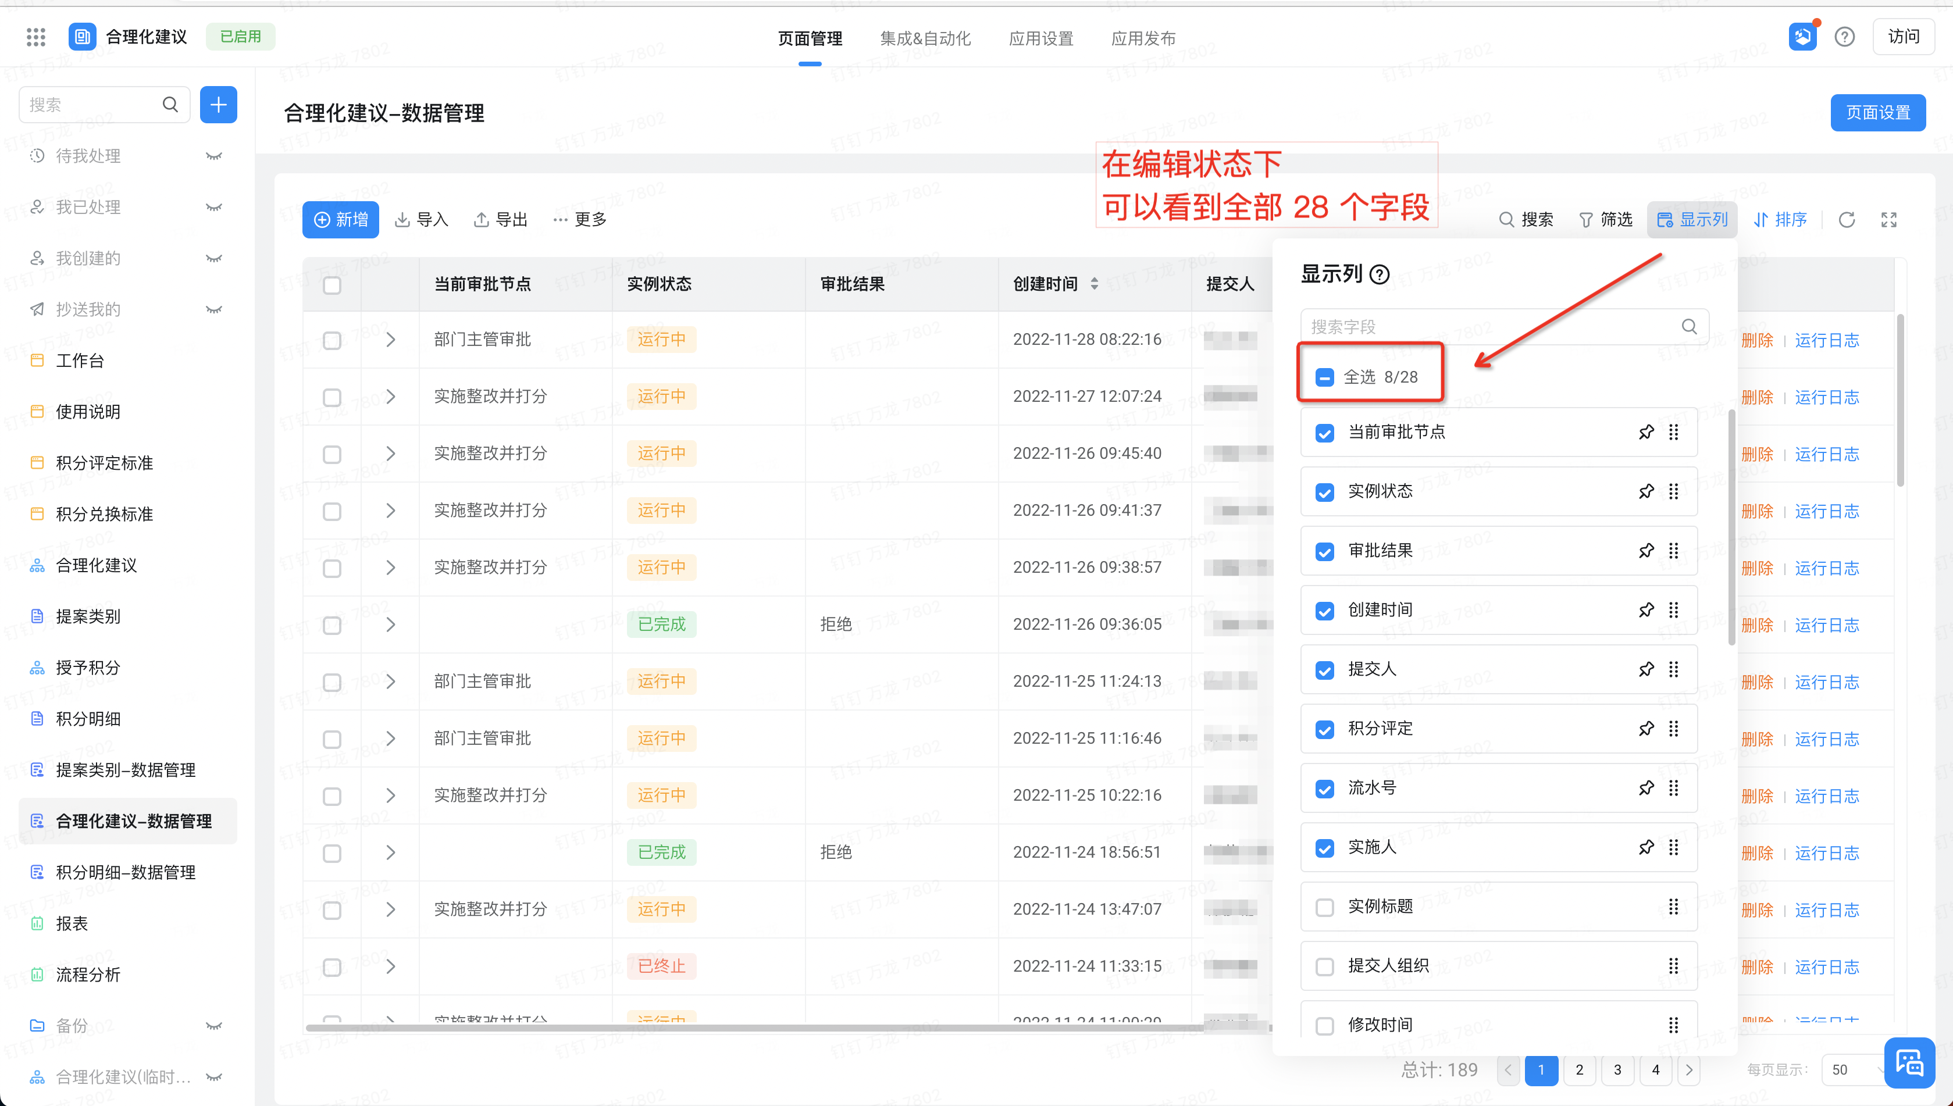1953x1106 pixels.
Task: Toggle fullscreen expand icon
Action: 1889,220
